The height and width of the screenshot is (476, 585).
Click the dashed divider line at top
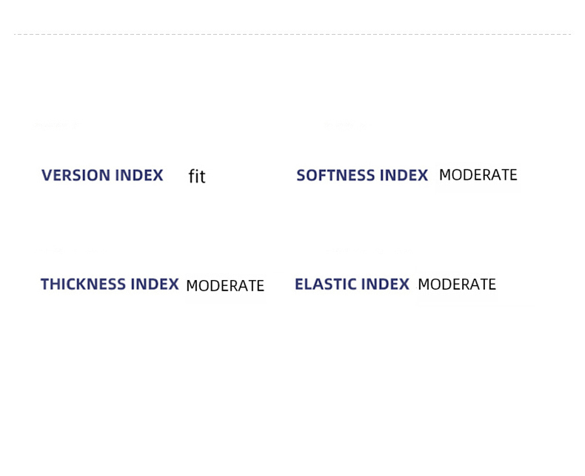[292, 34]
